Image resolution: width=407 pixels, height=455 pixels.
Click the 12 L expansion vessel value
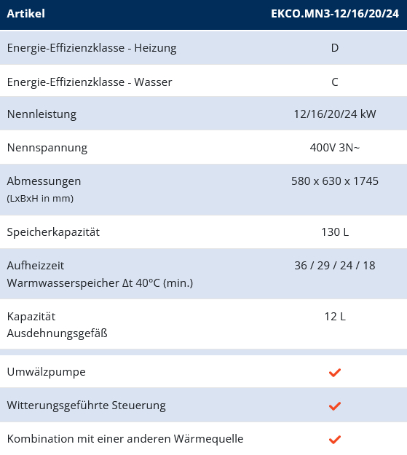tap(335, 317)
